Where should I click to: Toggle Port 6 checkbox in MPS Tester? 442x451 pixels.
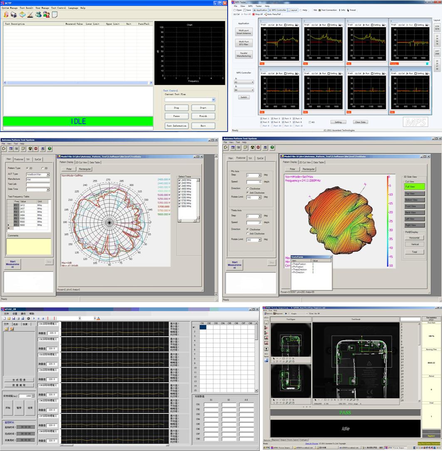click(x=272, y=122)
